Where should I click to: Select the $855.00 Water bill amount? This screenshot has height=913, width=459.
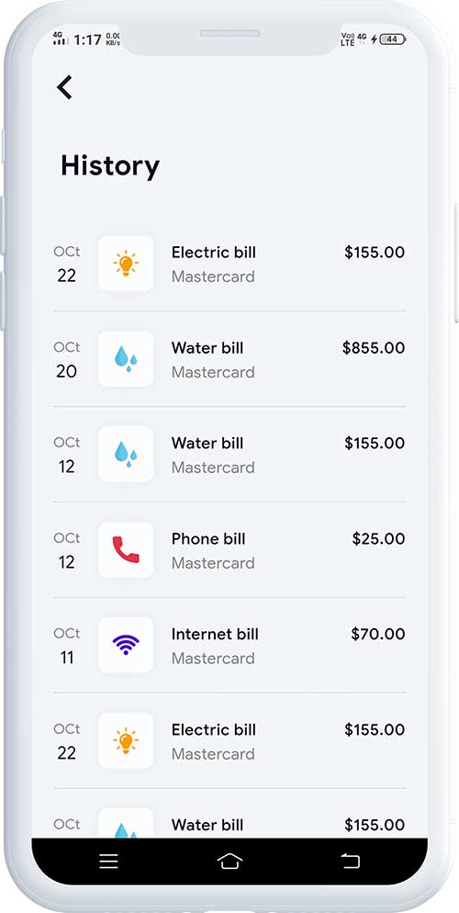374,348
